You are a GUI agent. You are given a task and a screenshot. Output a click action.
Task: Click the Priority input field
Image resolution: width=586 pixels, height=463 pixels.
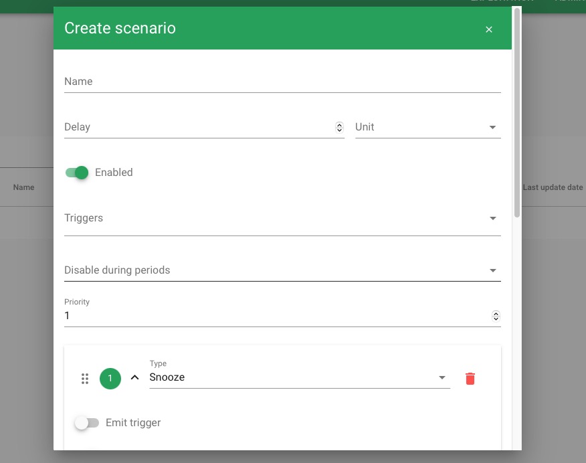pyautogui.click(x=268, y=315)
